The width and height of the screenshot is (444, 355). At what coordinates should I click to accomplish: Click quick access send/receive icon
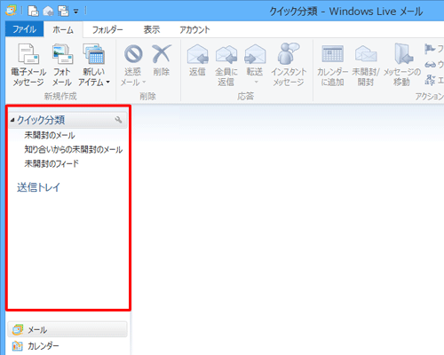point(63,12)
